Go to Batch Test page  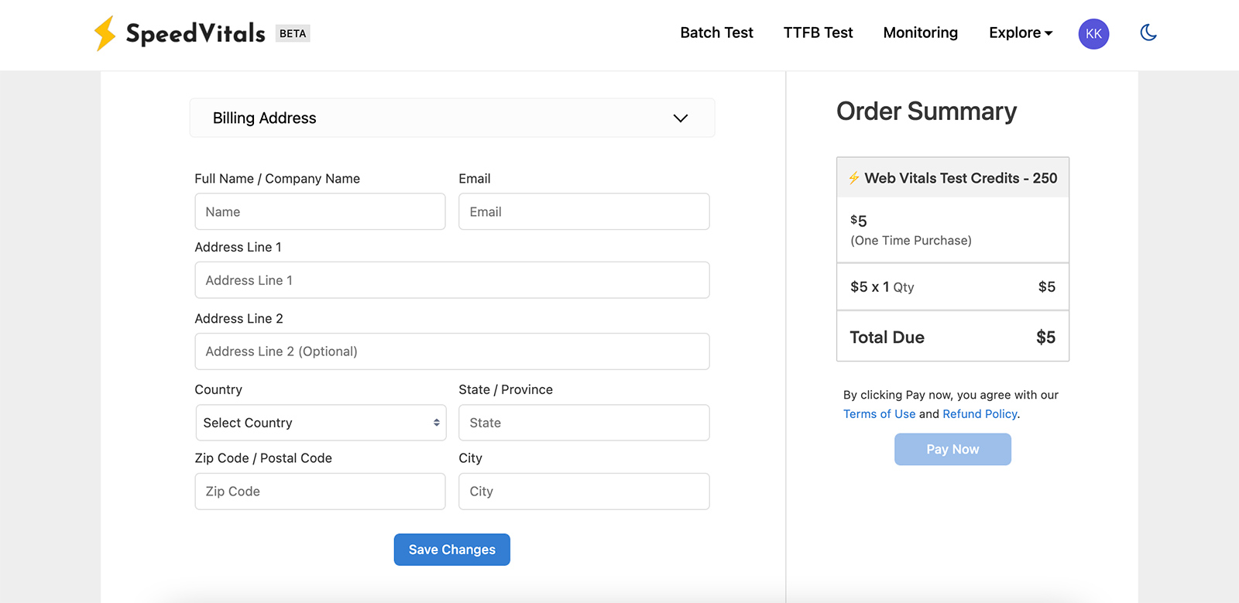716,33
